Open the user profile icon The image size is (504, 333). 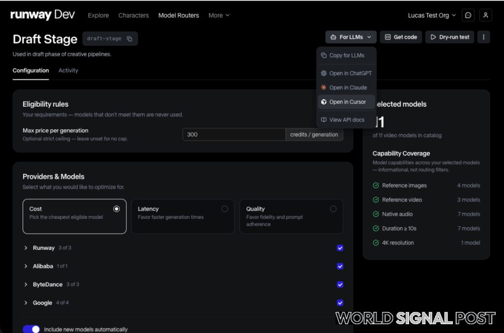coord(485,15)
